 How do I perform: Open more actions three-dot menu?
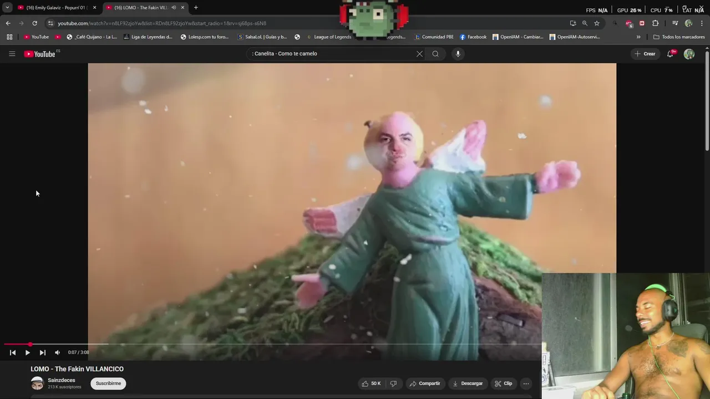pyautogui.click(x=526, y=383)
